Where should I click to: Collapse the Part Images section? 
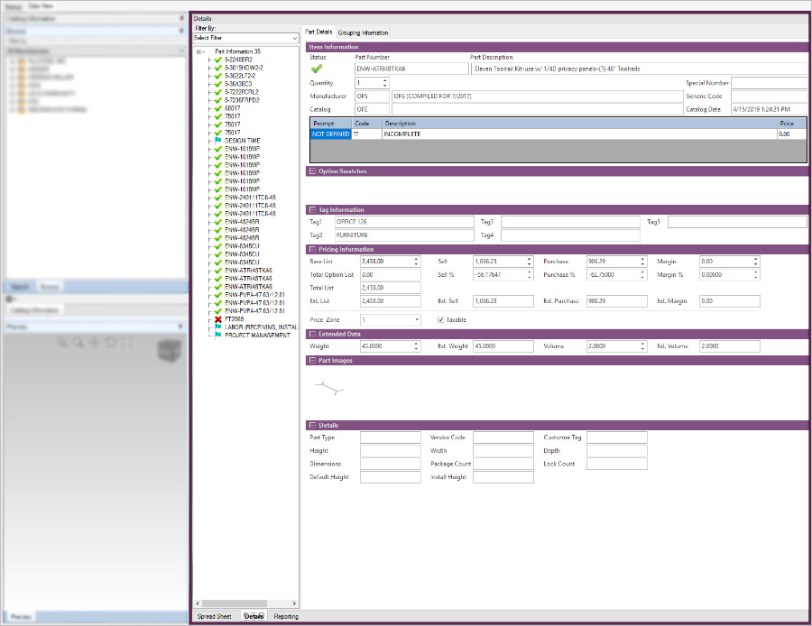coord(312,360)
